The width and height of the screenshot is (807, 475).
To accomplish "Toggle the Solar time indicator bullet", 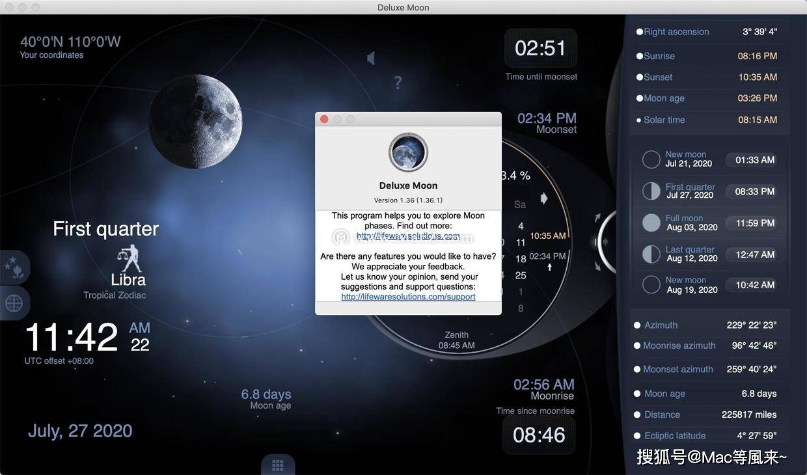I will tap(638, 120).
